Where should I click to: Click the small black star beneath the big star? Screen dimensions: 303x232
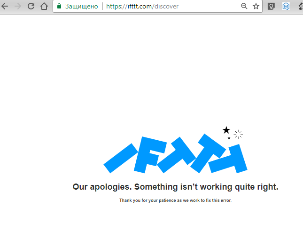pyautogui.click(x=229, y=138)
